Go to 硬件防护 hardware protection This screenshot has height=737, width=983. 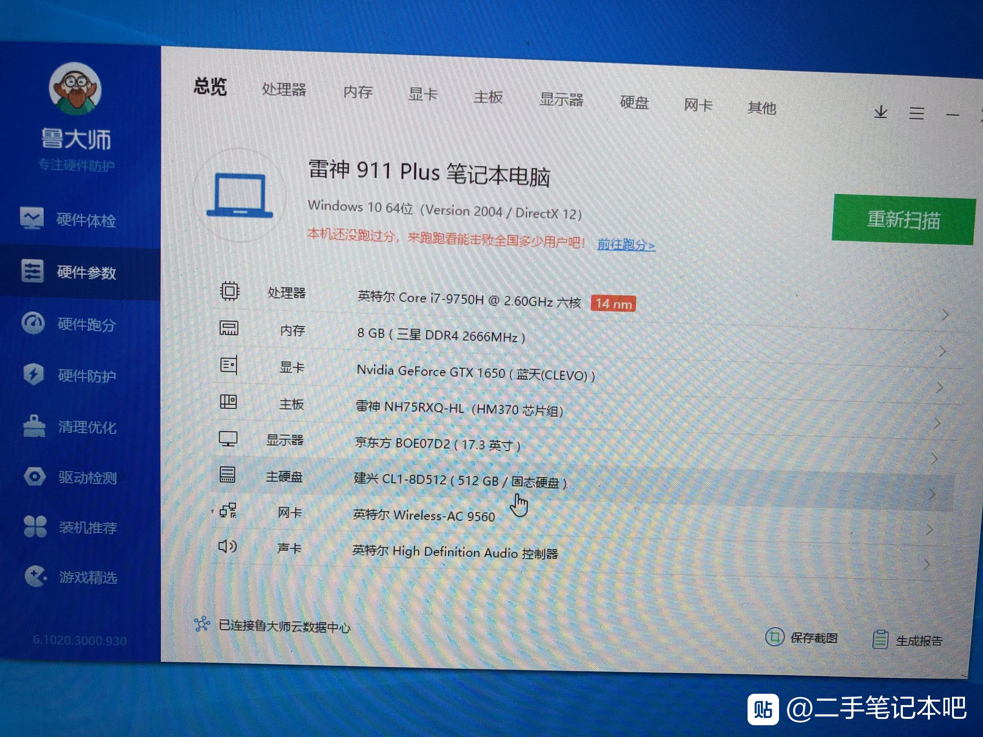(x=70, y=375)
